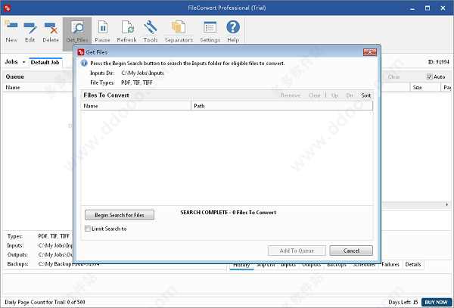Toggle the Auto checkbox in the queue

tap(429, 76)
